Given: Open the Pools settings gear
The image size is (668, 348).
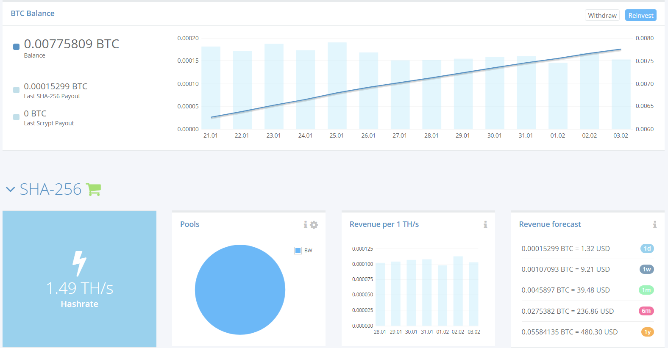Looking at the screenshot, I should (x=314, y=225).
